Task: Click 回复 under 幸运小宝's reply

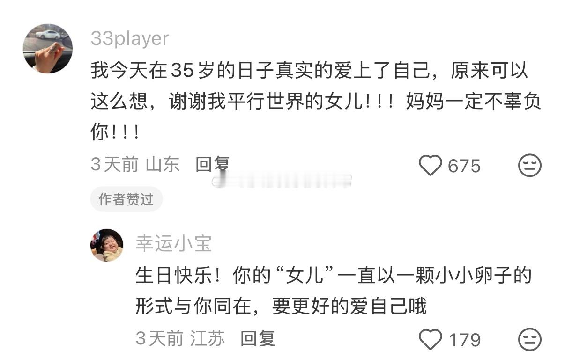Action: [258, 338]
